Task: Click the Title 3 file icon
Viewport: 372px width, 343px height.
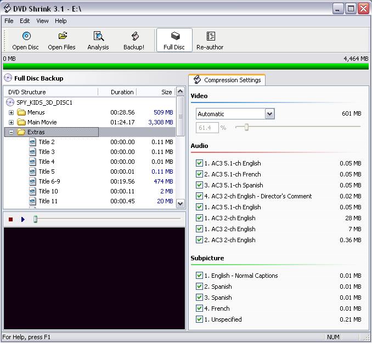Action: pos(32,152)
